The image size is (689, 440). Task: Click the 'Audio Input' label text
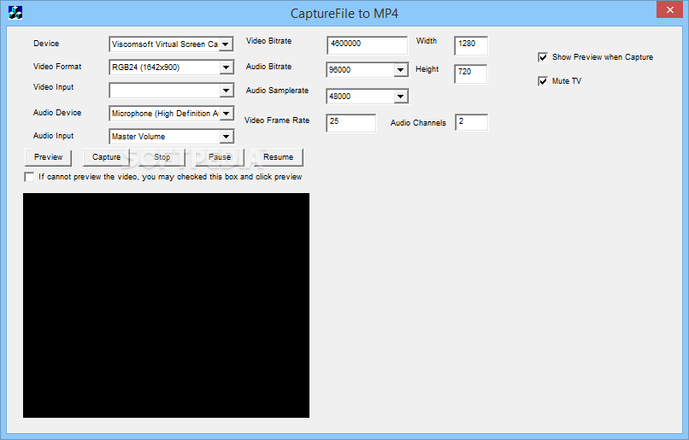(53, 136)
